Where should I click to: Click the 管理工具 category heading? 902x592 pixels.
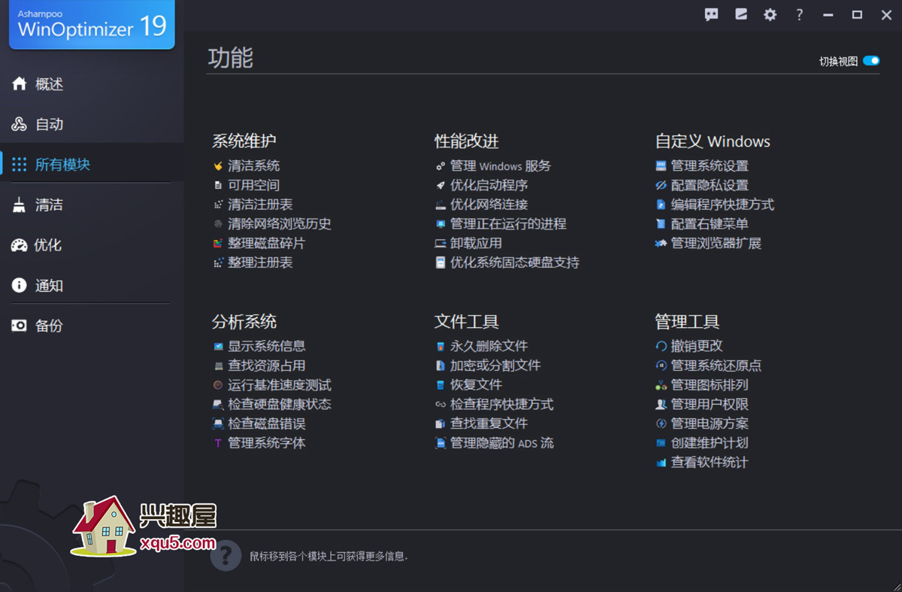click(687, 321)
